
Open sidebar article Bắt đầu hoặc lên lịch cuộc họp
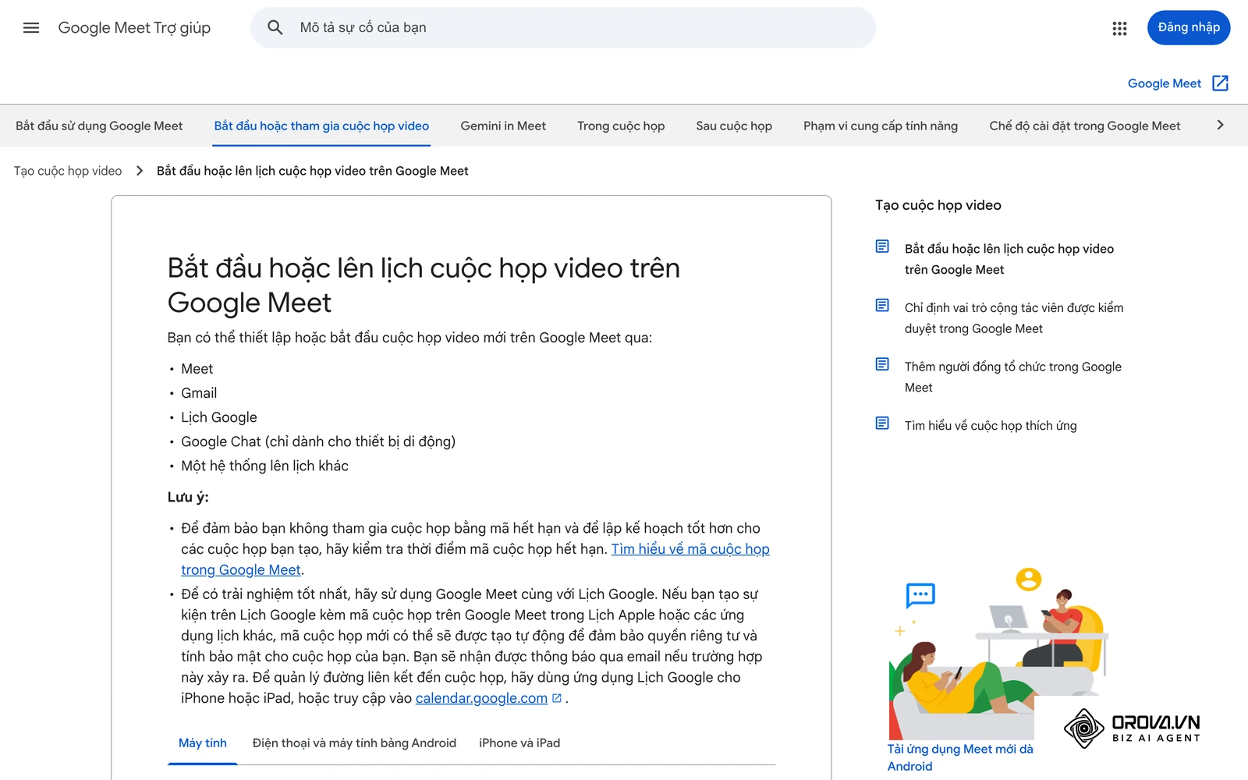pos(1009,259)
